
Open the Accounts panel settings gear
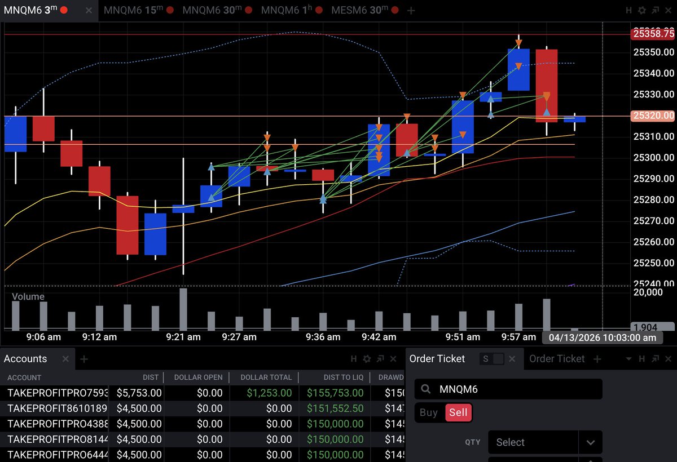click(x=368, y=359)
